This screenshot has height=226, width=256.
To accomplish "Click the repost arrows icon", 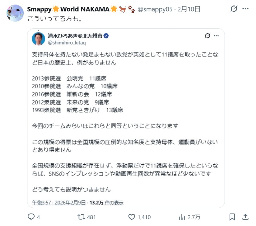I will coord(81,217).
